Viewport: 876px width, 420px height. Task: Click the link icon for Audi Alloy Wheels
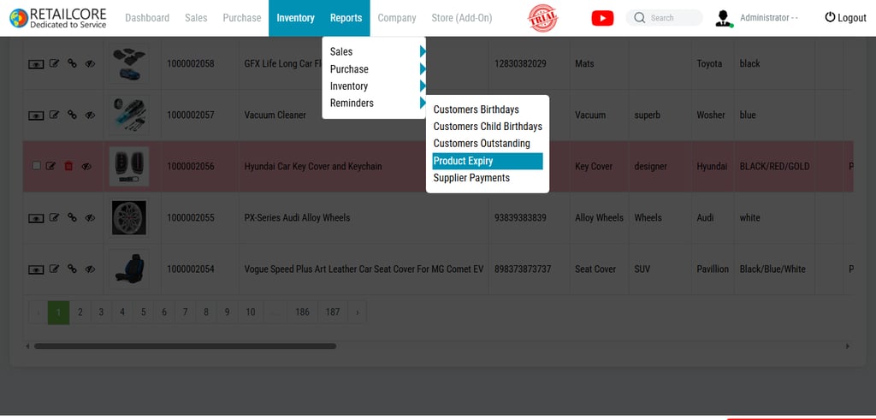[72, 217]
